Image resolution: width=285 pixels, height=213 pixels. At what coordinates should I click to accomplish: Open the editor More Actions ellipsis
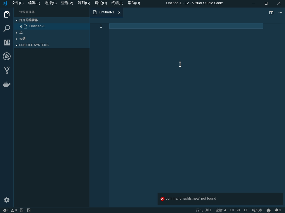coord(280,12)
